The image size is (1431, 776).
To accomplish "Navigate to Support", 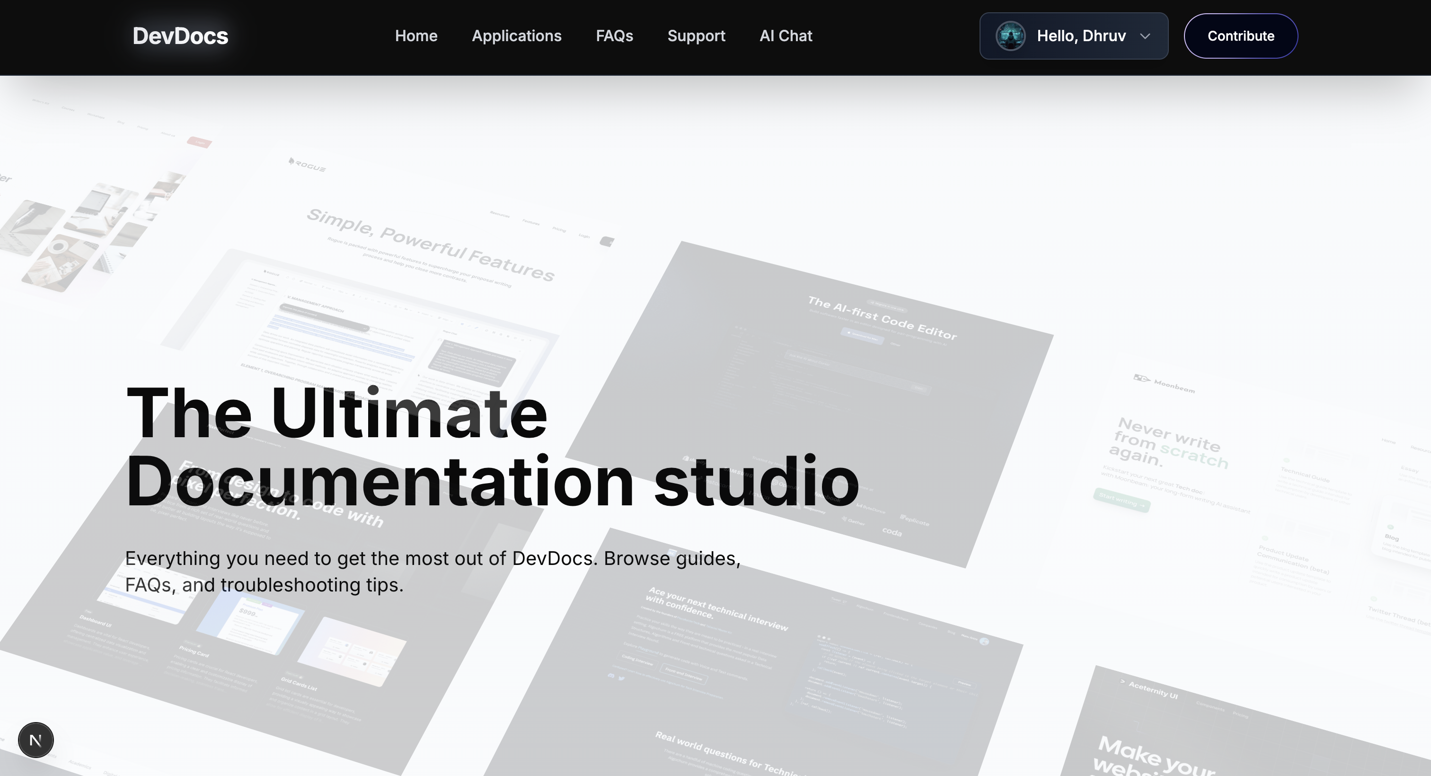I will (x=696, y=36).
